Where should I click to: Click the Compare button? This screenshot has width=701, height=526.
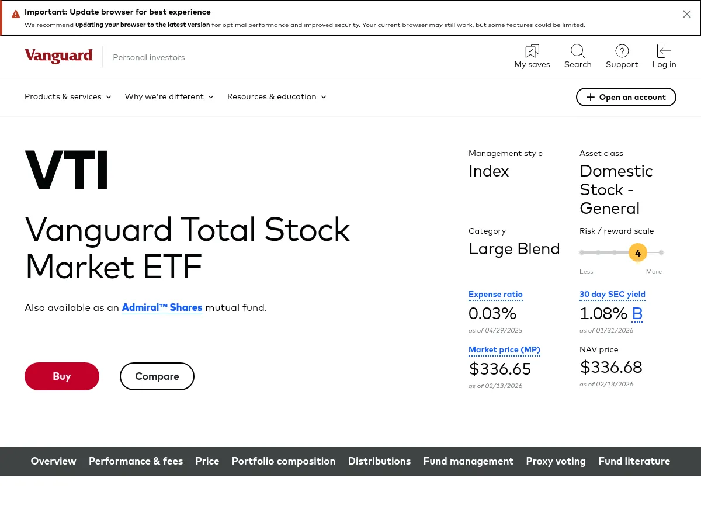(x=157, y=376)
